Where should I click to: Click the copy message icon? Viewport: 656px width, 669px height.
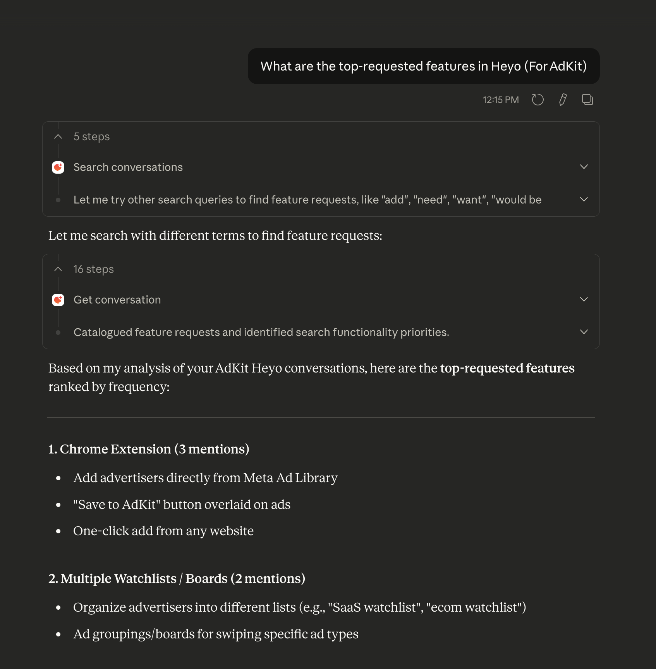point(587,100)
